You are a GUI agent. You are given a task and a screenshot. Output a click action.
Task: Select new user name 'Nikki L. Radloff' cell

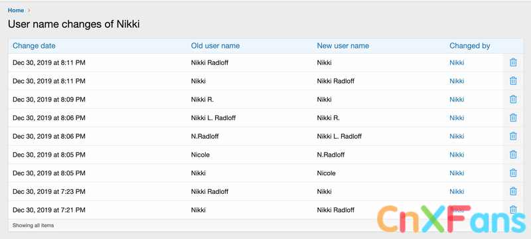[339, 136]
